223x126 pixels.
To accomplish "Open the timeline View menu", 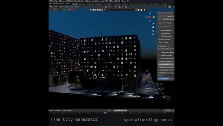I will coord(64,111).
